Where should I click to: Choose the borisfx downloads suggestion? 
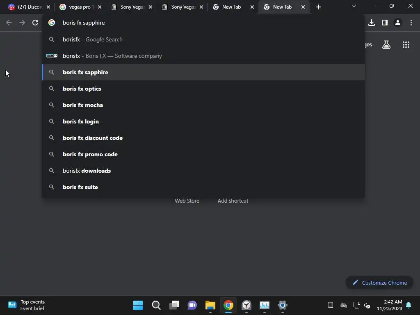(203, 171)
